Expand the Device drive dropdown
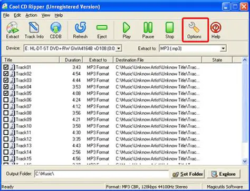 coord(119,48)
